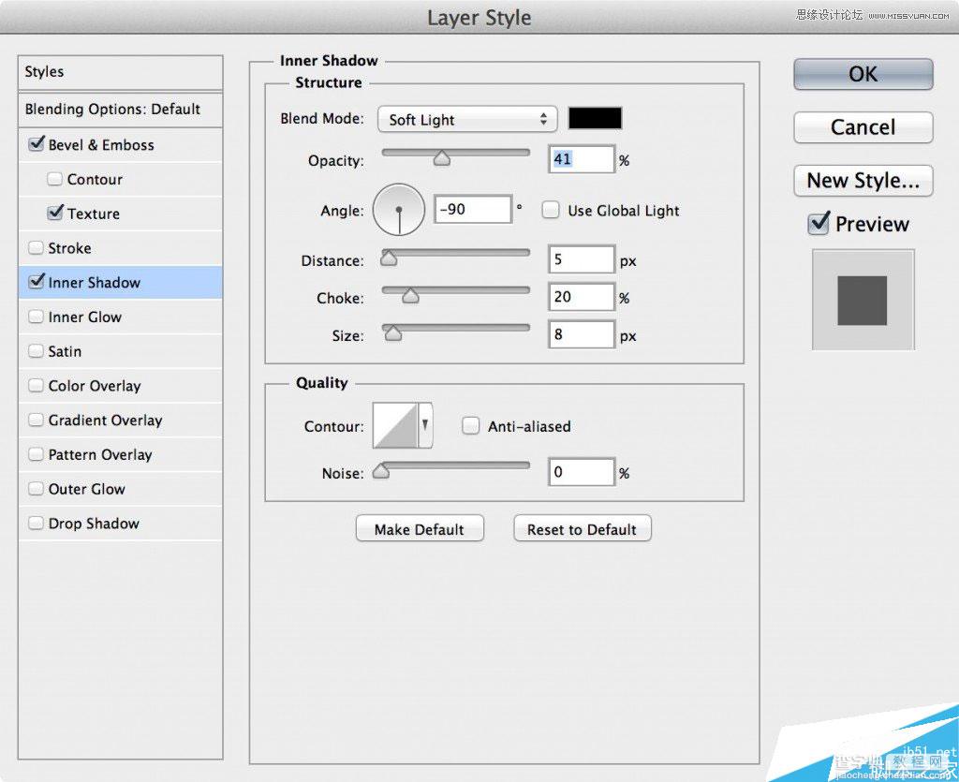Enable the Outer Glow checkbox
This screenshot has height=782, width=959.
click(37, 488)
